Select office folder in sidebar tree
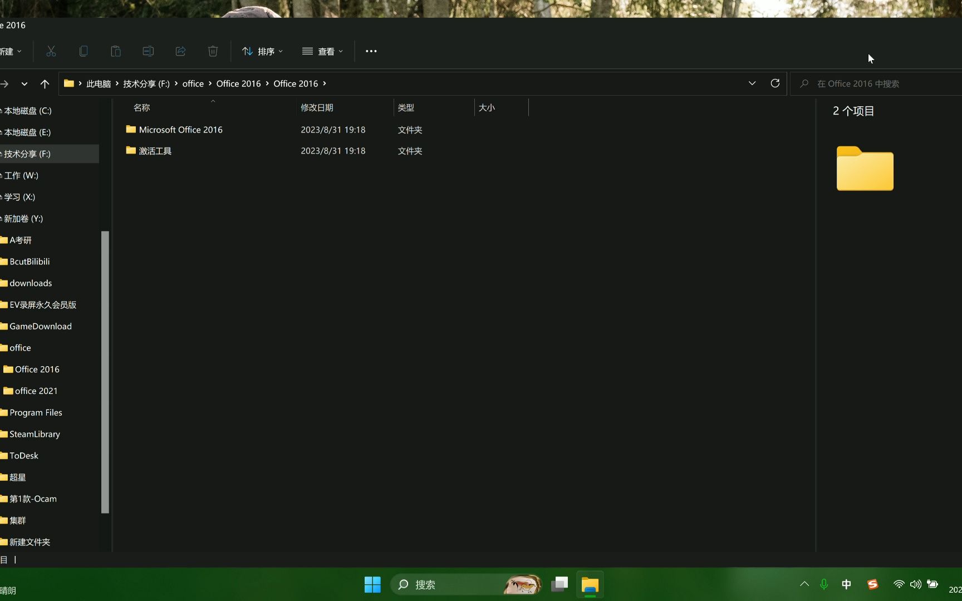The height and width of the screenshot is (601, 962). (x=20, y=348)
